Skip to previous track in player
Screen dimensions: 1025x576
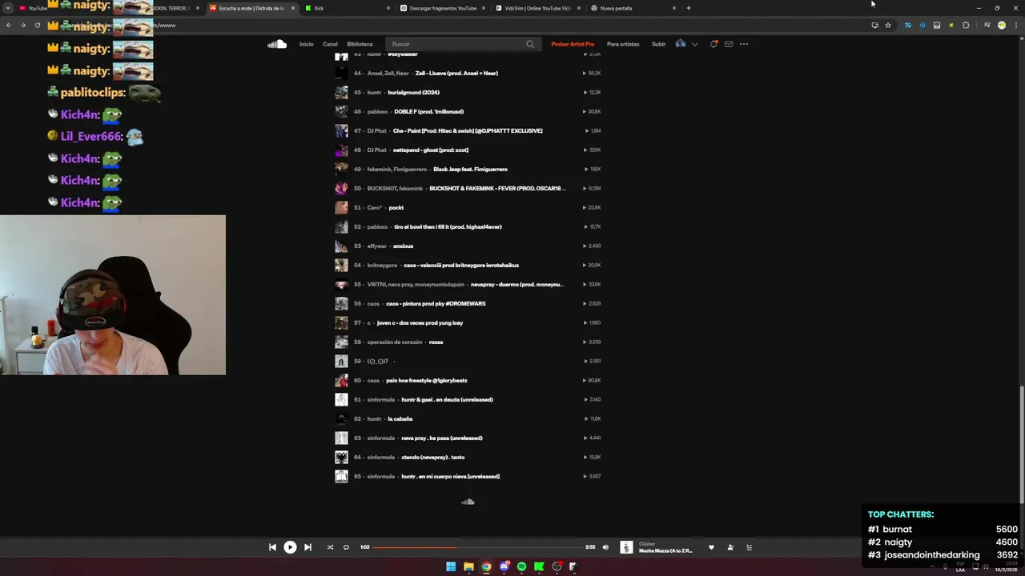pos(272,547)
